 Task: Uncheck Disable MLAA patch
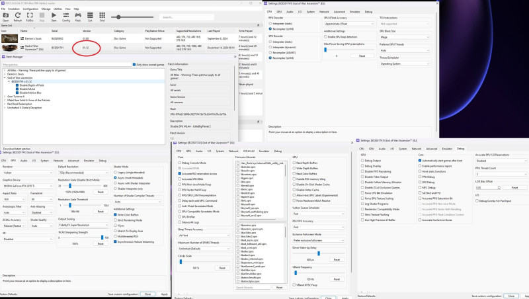click(x=17, y=89)
